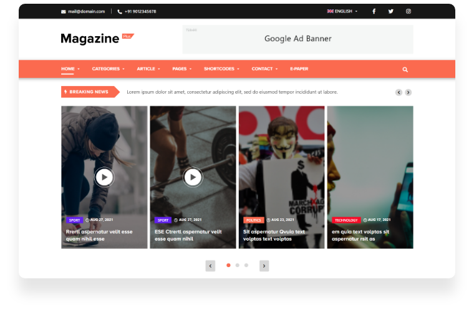474x312 pixels.
Task: Click the UK flag icon
Action: tap(330, 11)
